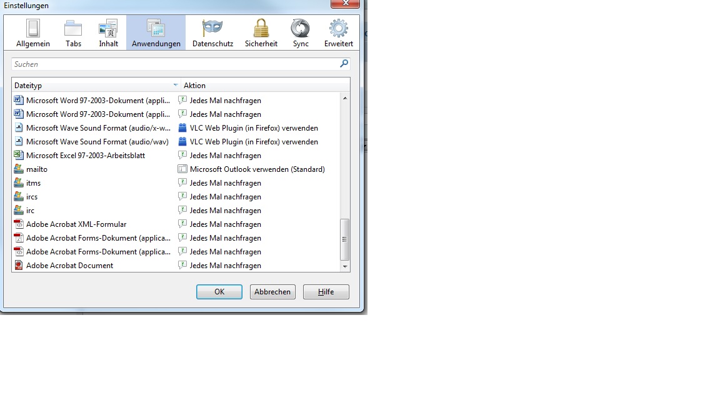Click the Abbrechen button
Image resolution: width=720 pixels, height=405 pixels.
pos(272,292)
